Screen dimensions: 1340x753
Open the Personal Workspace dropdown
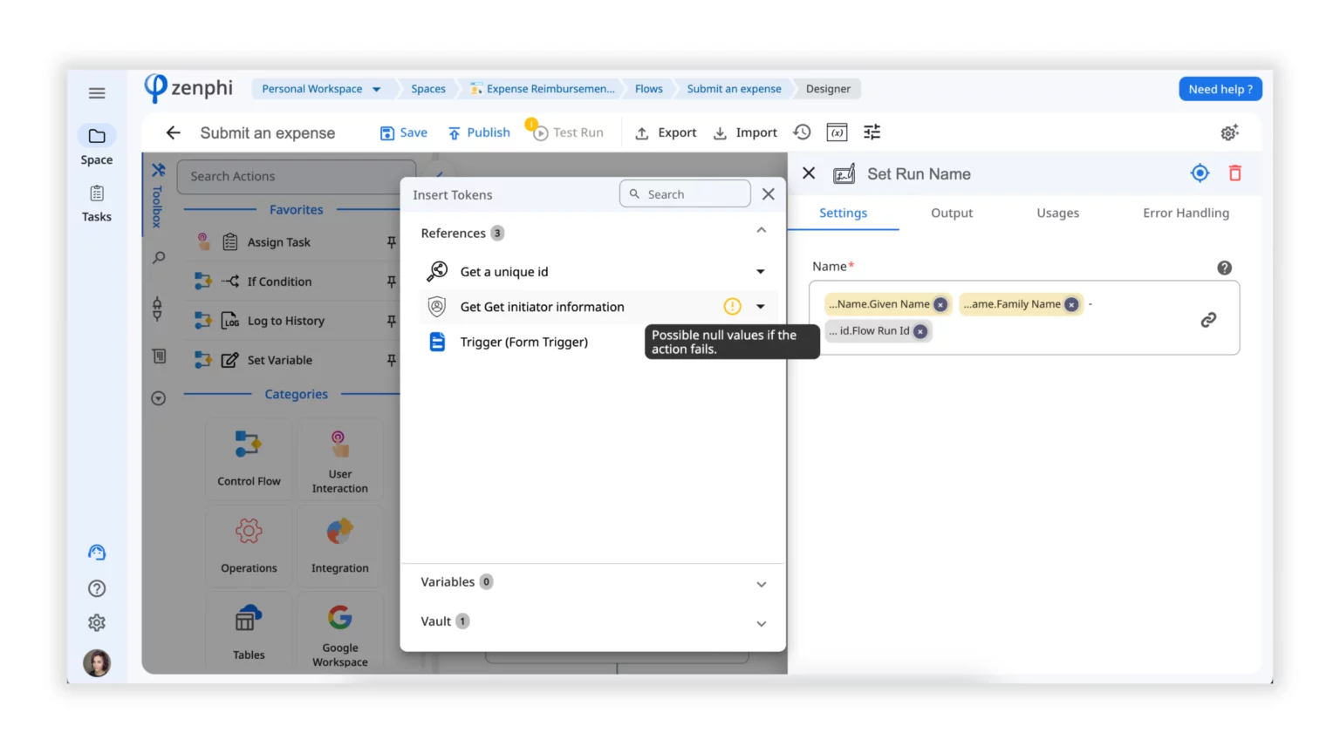[320, 89]
